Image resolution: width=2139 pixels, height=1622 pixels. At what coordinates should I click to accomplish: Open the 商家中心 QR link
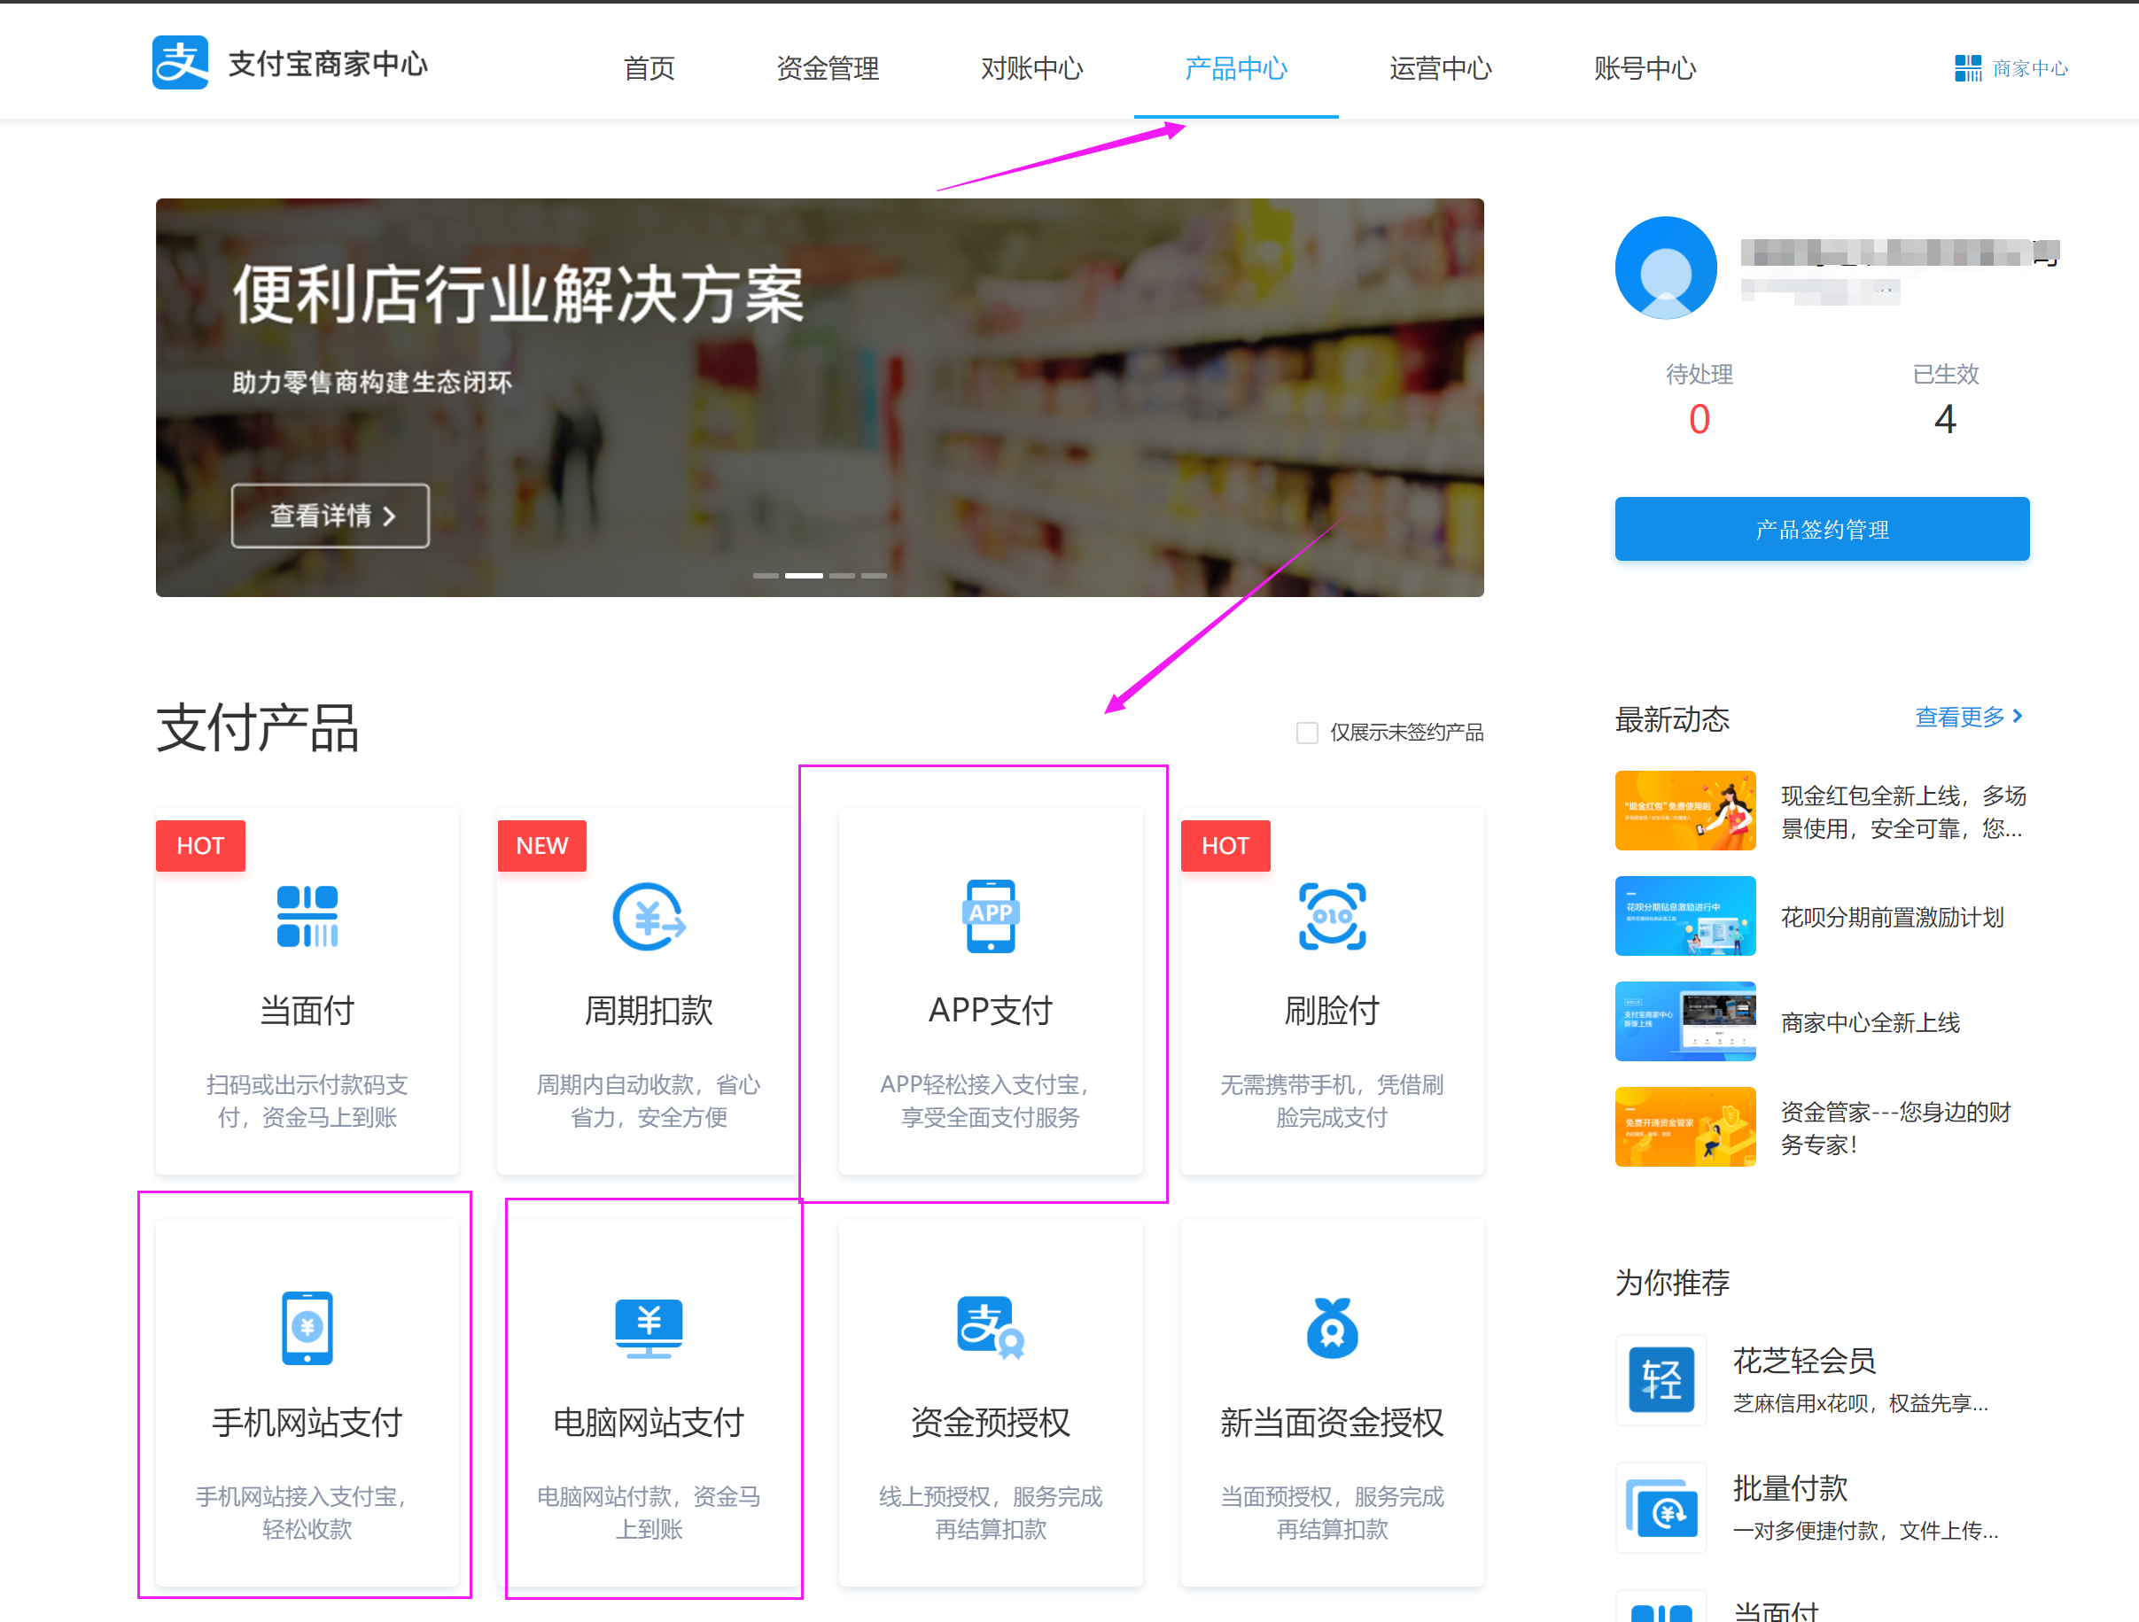pos(2011,67)
